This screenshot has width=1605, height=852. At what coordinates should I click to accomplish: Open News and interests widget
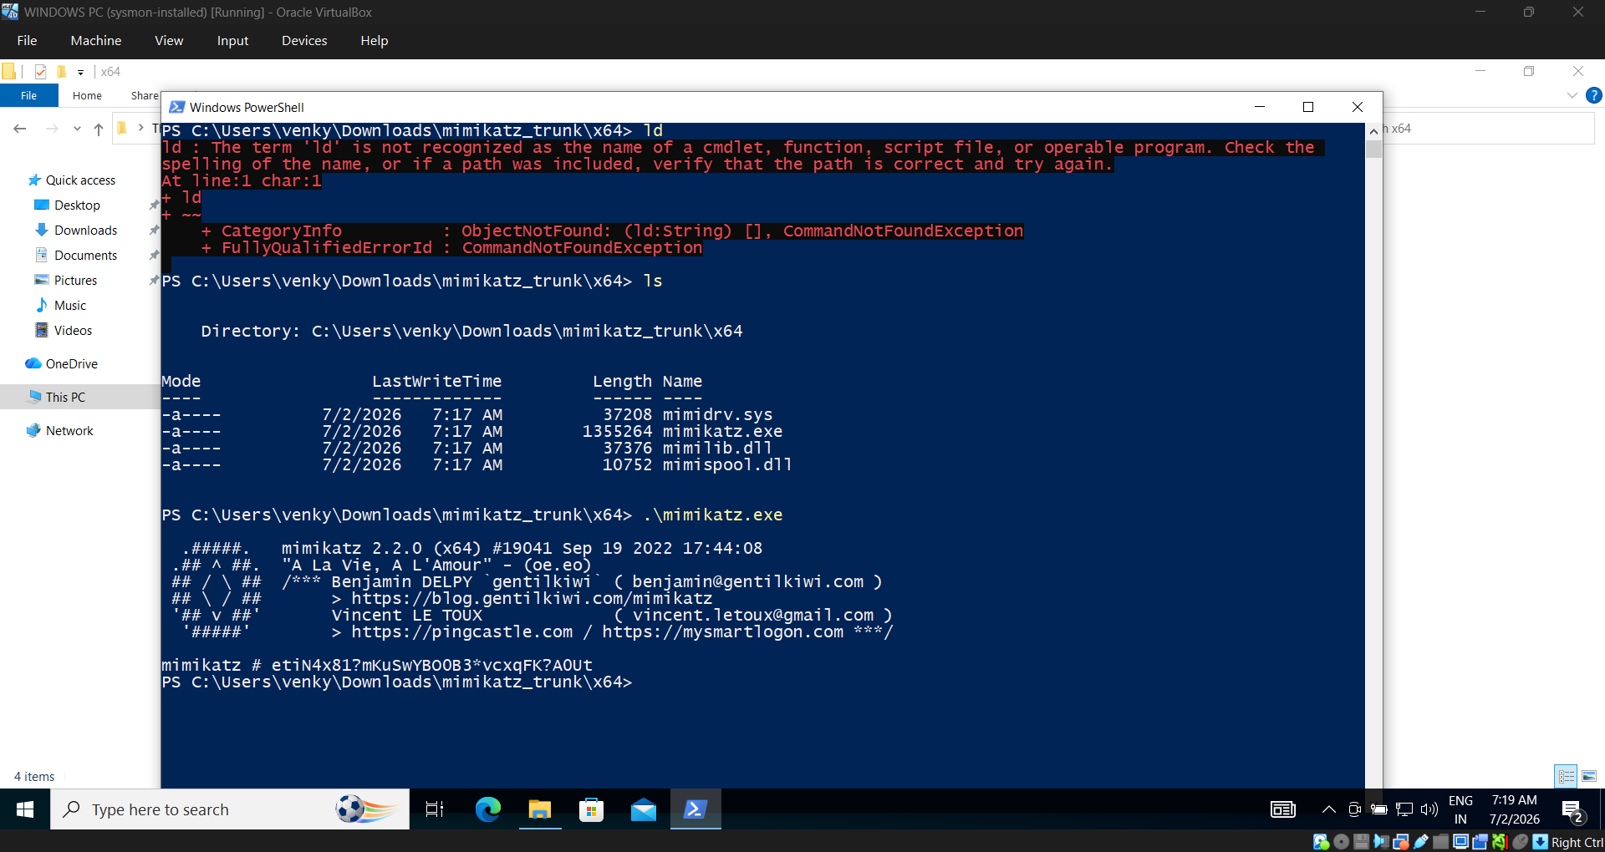(1282, 809)
